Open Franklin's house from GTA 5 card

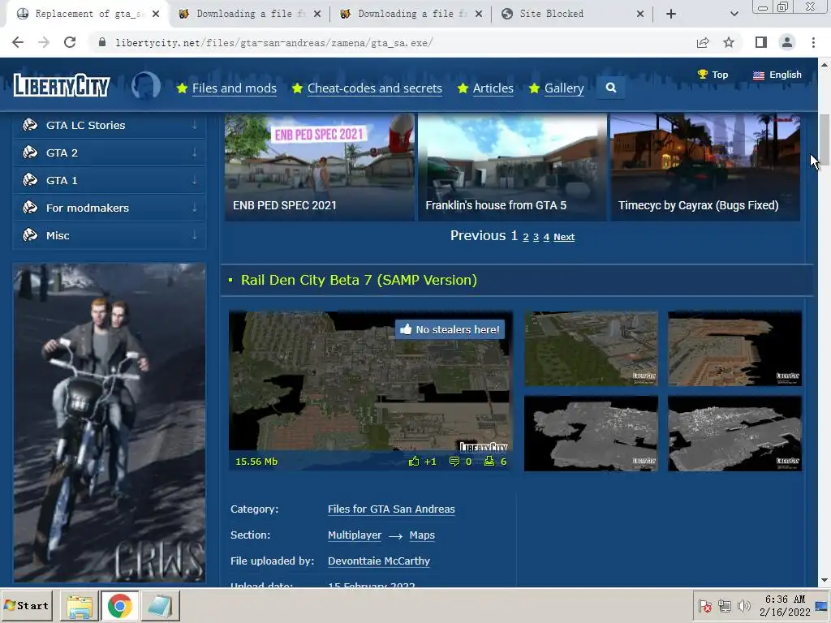coord(512,166)
